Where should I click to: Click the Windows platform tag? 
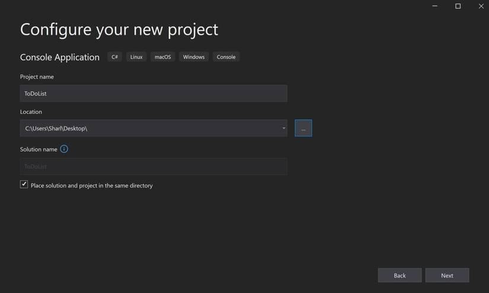click(x=194, y=57)
